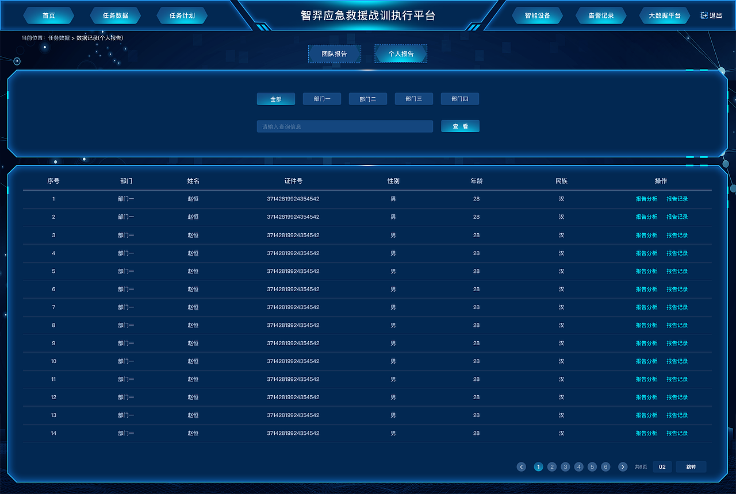Image resolution: width=736 pixels, height=494 pixels.
Task: Open 告警记录 in the navigation bar
Action: pyautogui.click(x=601, y=16)
